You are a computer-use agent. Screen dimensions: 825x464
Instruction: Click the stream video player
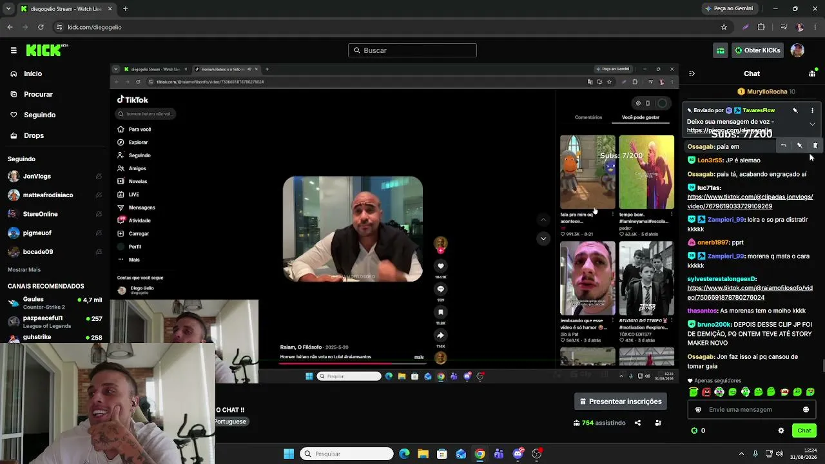point(394,224)
